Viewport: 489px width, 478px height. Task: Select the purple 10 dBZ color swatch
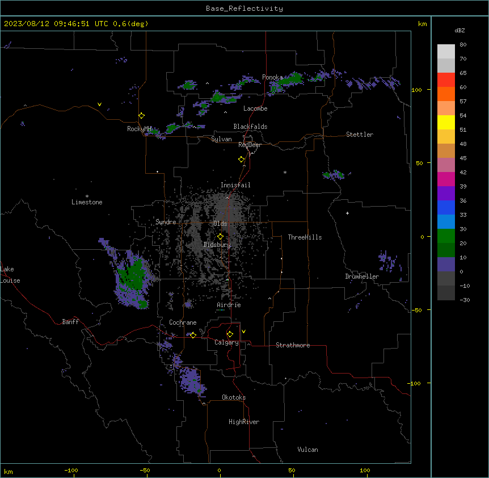pyautogui.click(x=446, y=265)
